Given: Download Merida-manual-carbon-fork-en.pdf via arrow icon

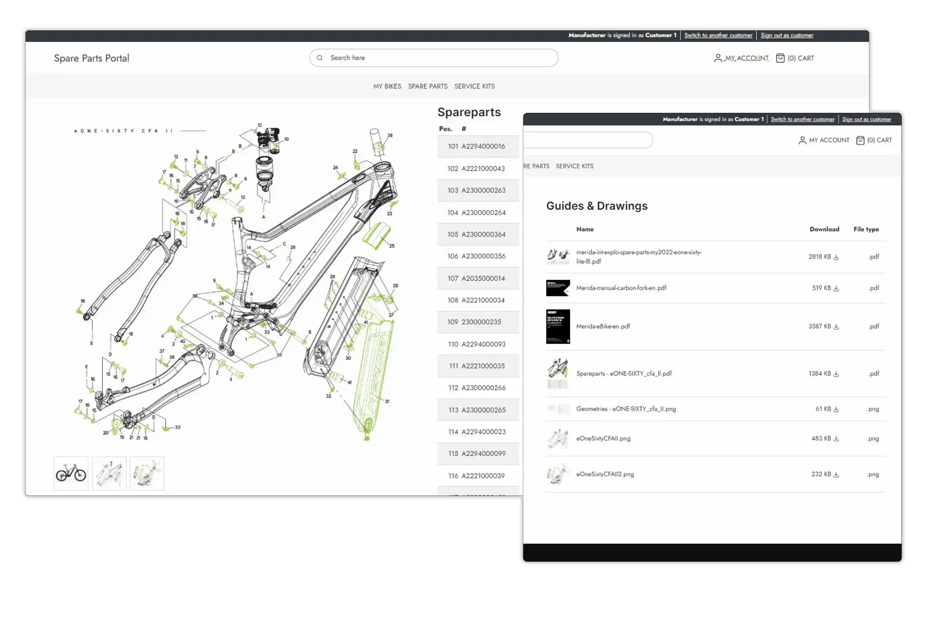Looking at the screenshot, I should pos(836,288).
